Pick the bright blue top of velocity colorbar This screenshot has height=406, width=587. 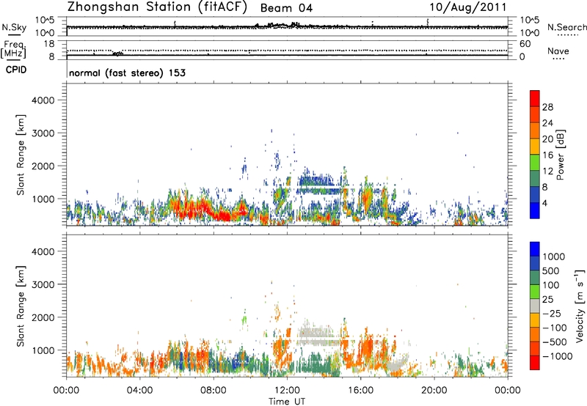[x=535, y=249]
